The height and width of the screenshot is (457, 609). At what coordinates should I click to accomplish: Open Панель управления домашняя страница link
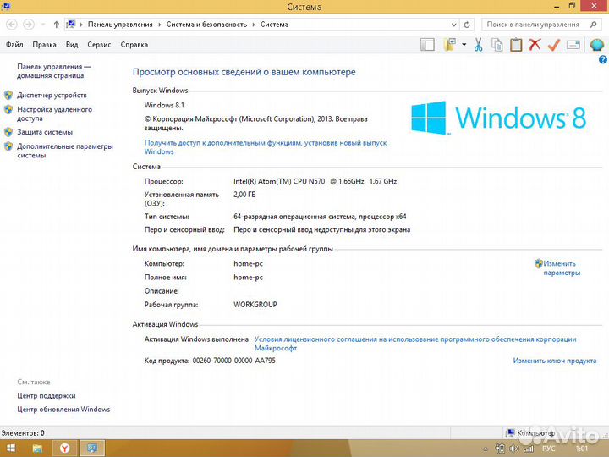tap(53, 71)
